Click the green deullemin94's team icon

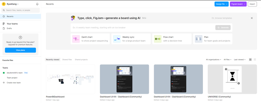[4, 73]
